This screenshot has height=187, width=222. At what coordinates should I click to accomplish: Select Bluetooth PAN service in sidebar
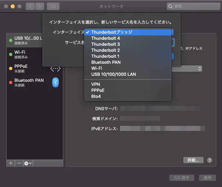pyautogui.click(x=35, y=82)
